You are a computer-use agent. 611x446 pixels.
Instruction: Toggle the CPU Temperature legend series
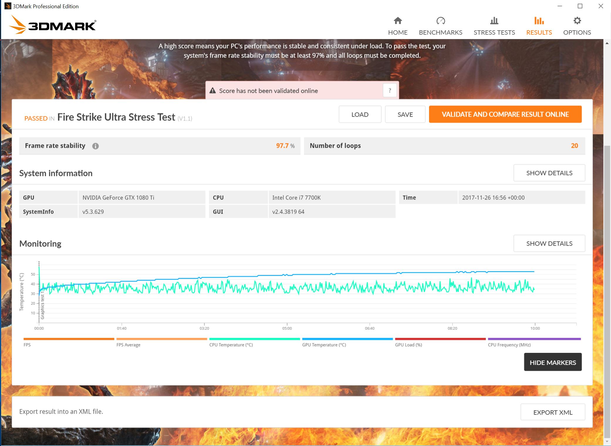point(231,345)
